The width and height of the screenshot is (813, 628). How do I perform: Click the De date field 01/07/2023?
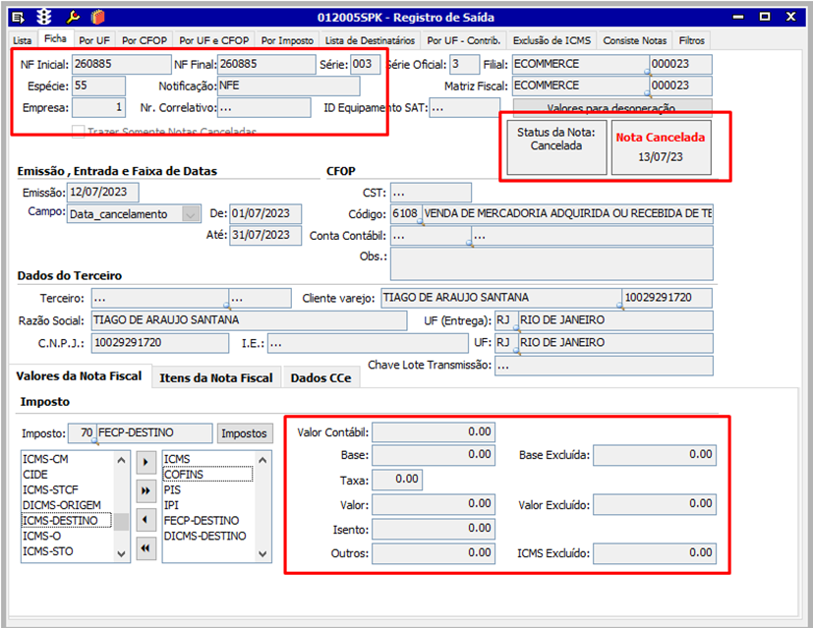(x=265, y=214)
